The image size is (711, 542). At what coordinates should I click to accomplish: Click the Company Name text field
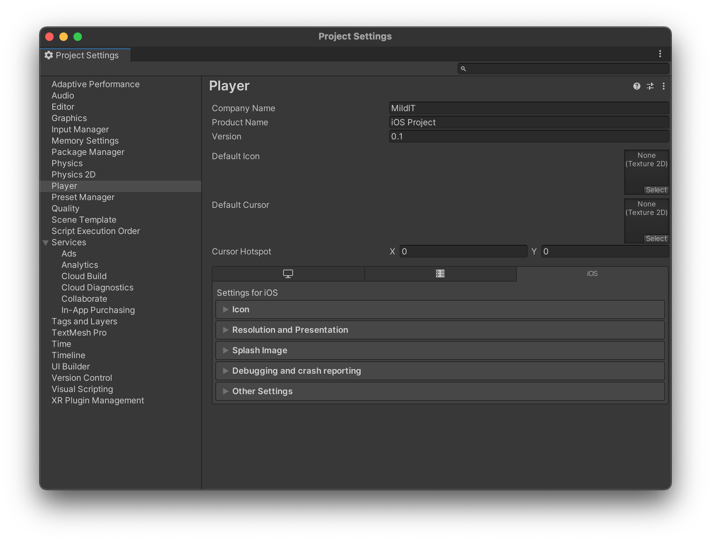(x=528, y=108)
